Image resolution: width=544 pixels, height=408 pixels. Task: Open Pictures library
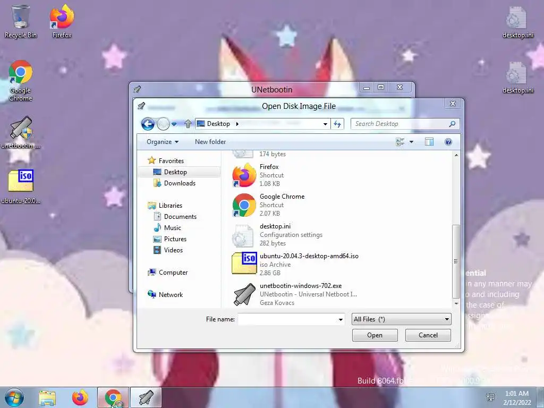pyautogui.click(x=175, y=239)
